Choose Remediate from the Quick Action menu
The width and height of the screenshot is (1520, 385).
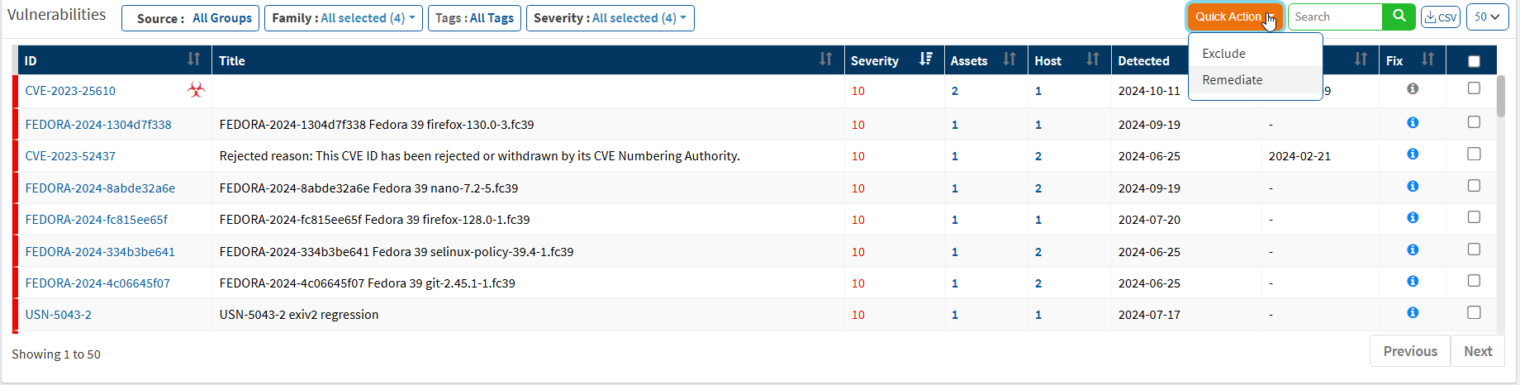pyautogui.click(x=1233, y=80)
